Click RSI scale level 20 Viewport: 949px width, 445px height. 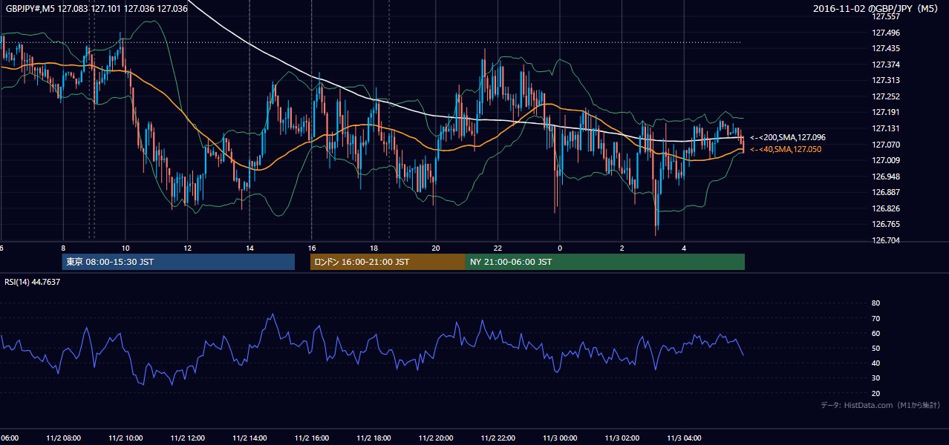(875, 393)
